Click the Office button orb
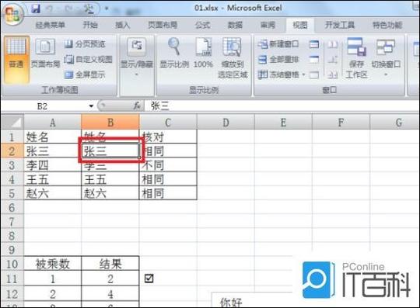Viewport: 420px width, 308px height. pyautogui.click(x=12, y=14)
